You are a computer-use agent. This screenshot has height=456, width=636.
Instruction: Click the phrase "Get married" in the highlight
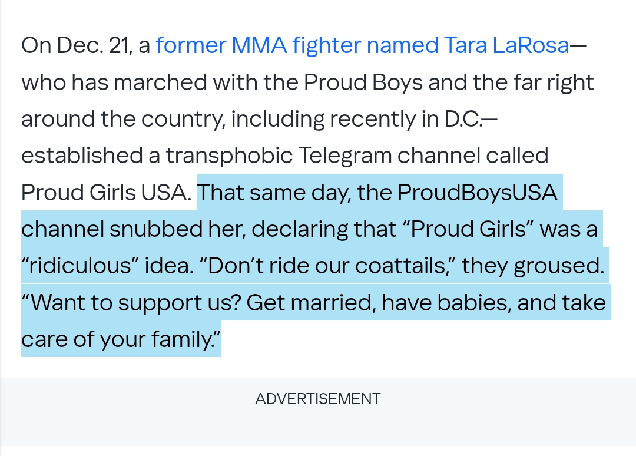(x=310, y=303)
